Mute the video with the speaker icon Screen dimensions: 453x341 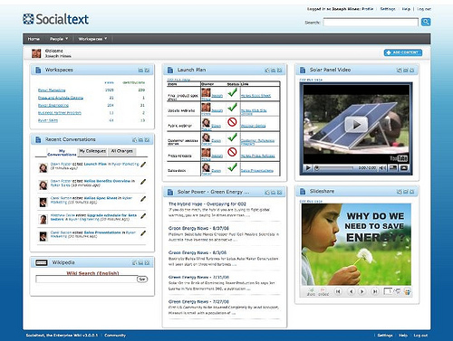[x=382, y=168]
